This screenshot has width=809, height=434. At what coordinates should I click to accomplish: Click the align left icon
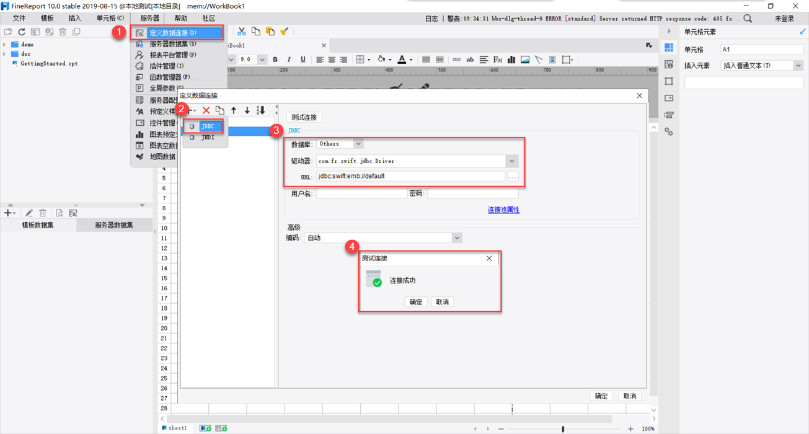click(320, 60)
